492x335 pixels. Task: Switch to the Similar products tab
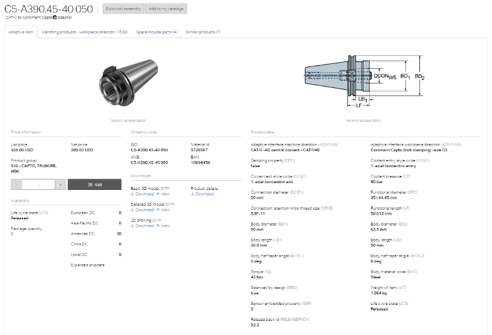pyautogui.click(x=203, y=32)
